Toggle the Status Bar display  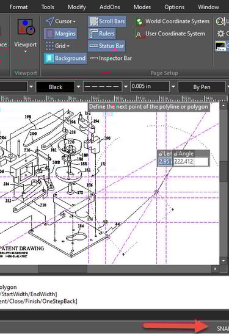(107, 46)
